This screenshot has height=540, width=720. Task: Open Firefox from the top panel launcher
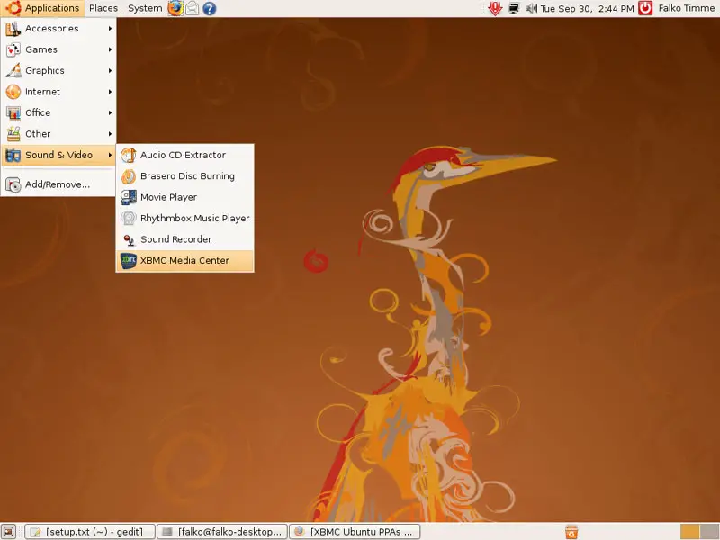[175, 8]
